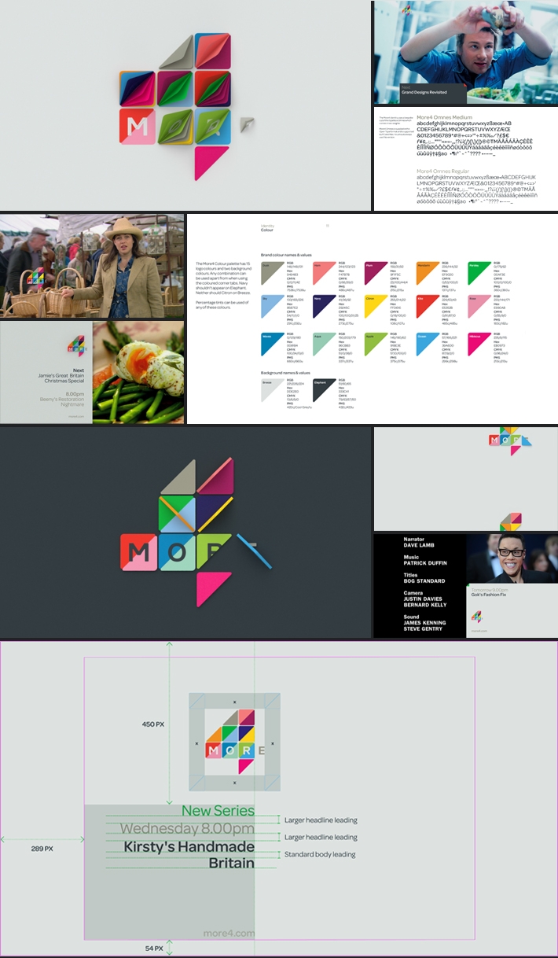Click the Breeze background swatch

(x=271, y=390)
